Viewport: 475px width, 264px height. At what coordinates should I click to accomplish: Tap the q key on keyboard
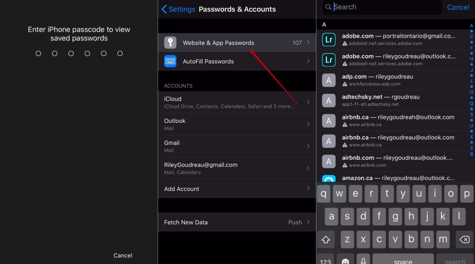pyautogui.click(x=324, y=194)
